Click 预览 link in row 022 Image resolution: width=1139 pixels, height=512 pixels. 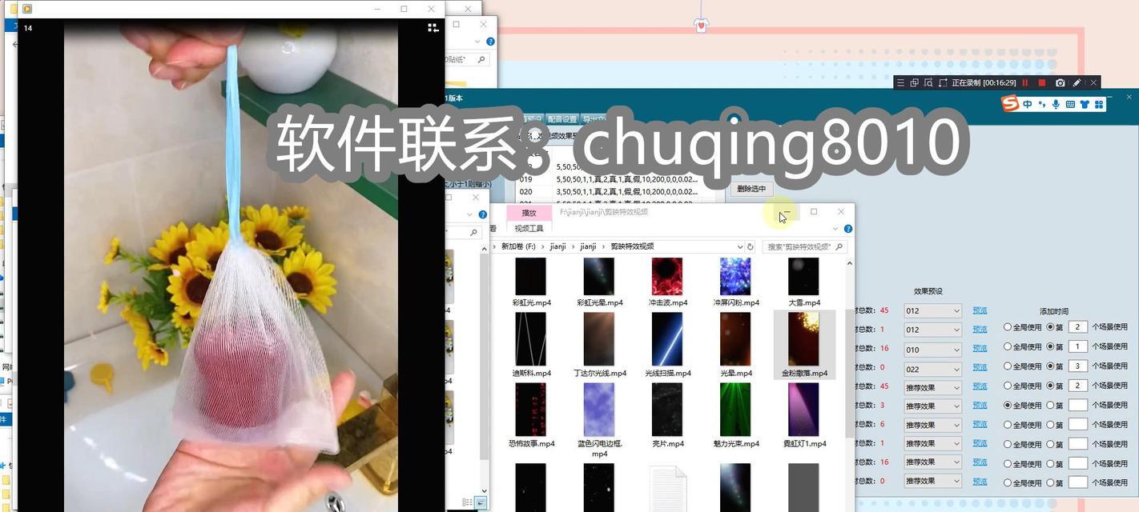(980, 369)
